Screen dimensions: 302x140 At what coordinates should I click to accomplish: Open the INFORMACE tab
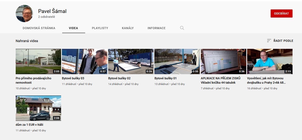156,28
